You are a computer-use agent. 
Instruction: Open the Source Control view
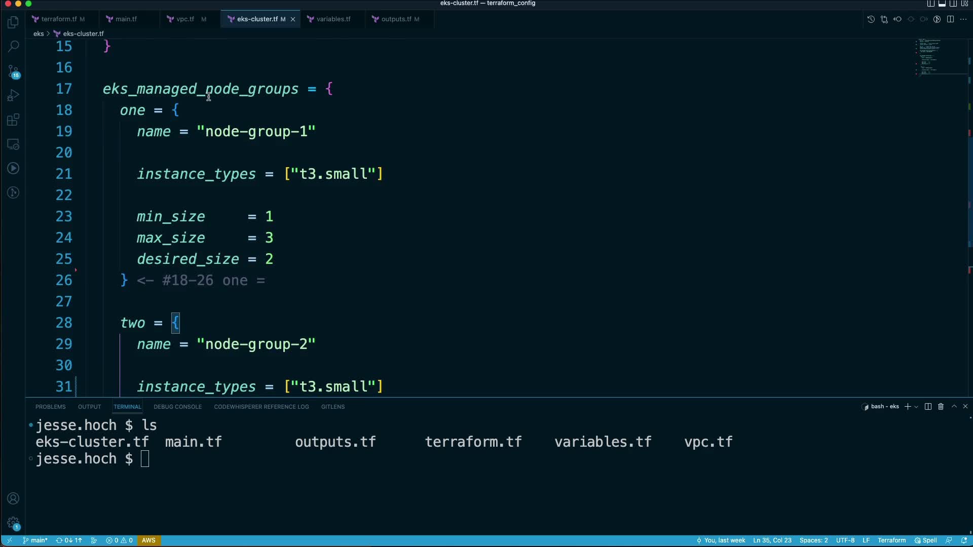(13, 71)
